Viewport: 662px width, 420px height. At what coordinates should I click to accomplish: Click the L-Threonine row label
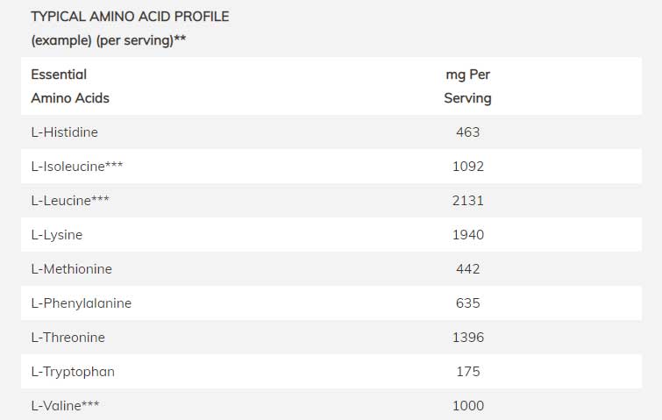pyautogui.click(x=68, y=338)
